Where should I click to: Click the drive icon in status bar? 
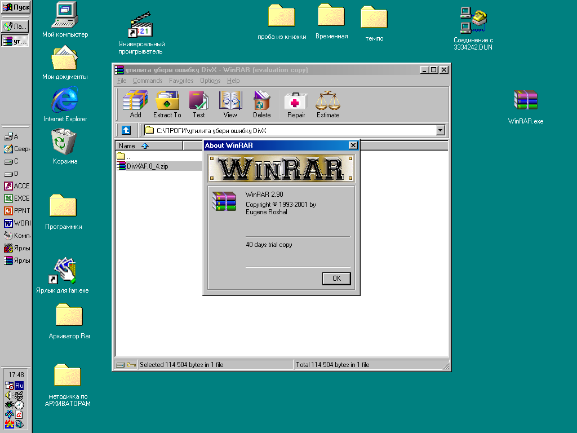pyautogui.click(x=121, y=365)
